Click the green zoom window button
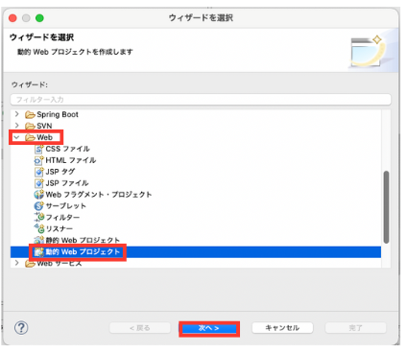The width and height of the screenshot is (408, 353). (39, 18)
